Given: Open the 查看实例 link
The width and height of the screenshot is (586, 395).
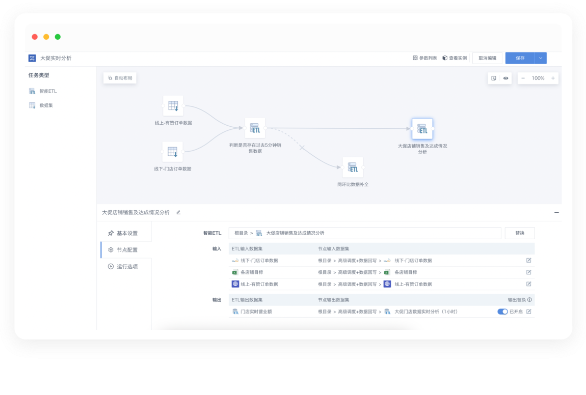Looking at the screenshot, I should point(455,58).
